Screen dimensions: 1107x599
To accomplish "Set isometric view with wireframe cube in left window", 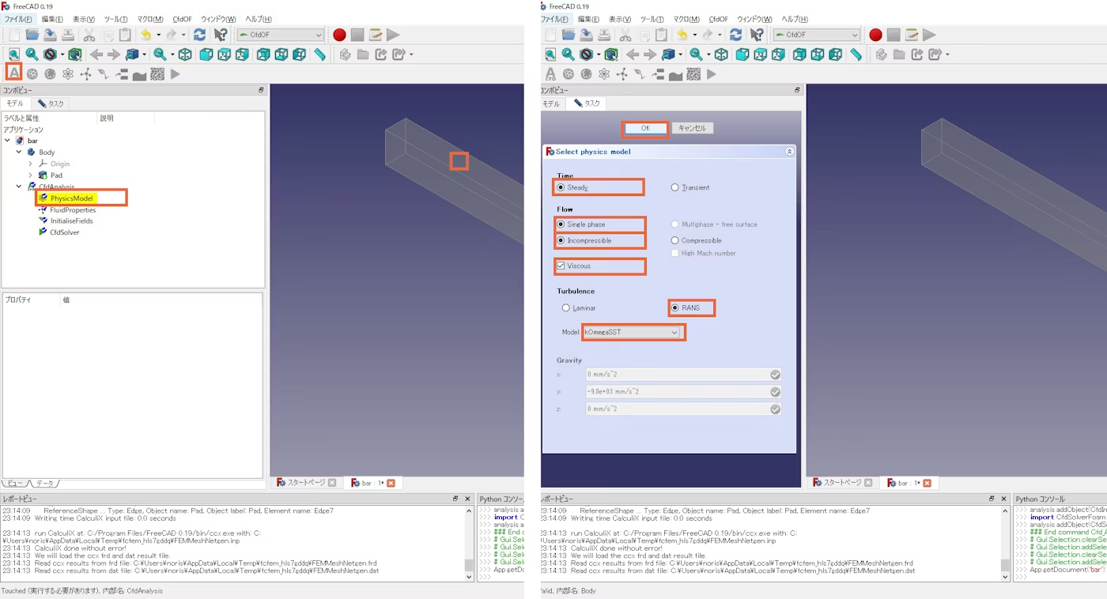I will (x=185, y=55).
